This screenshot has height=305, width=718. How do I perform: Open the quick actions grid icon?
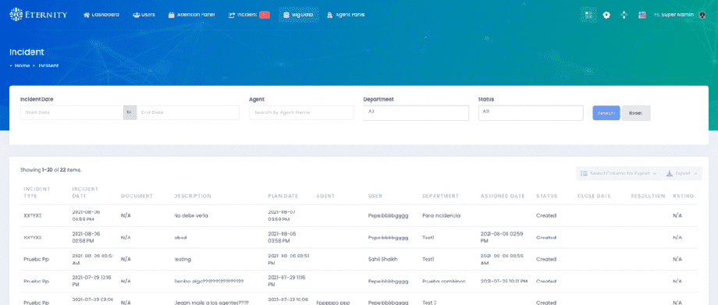(588, 15)
